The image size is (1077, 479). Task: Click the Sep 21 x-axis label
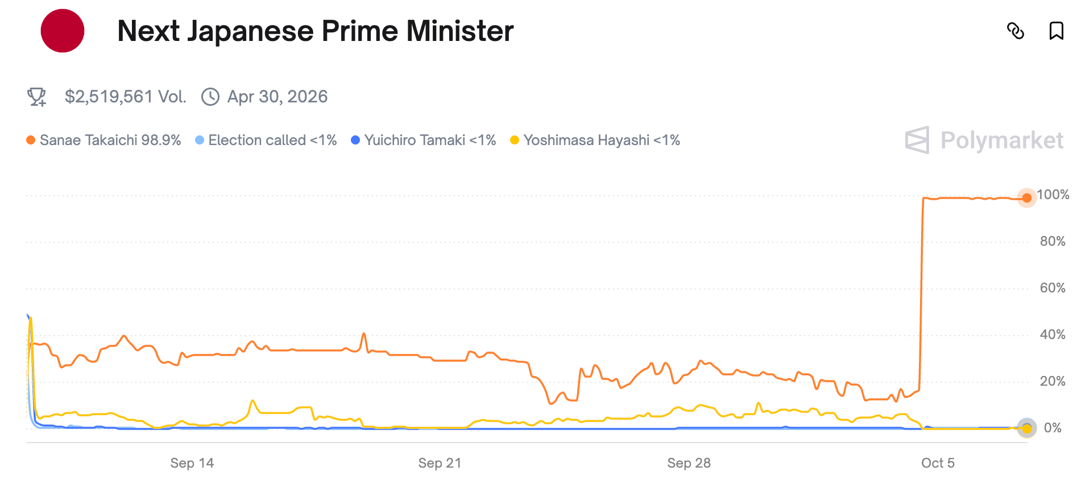click(x=440, y=463)
